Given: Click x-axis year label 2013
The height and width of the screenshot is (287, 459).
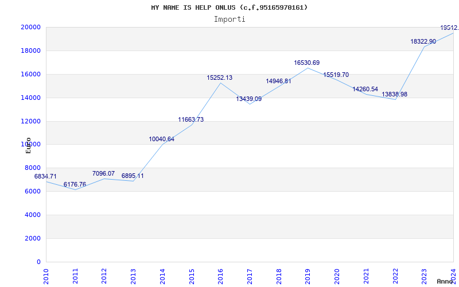Looking at the screenshot, I should click(133, 277).
